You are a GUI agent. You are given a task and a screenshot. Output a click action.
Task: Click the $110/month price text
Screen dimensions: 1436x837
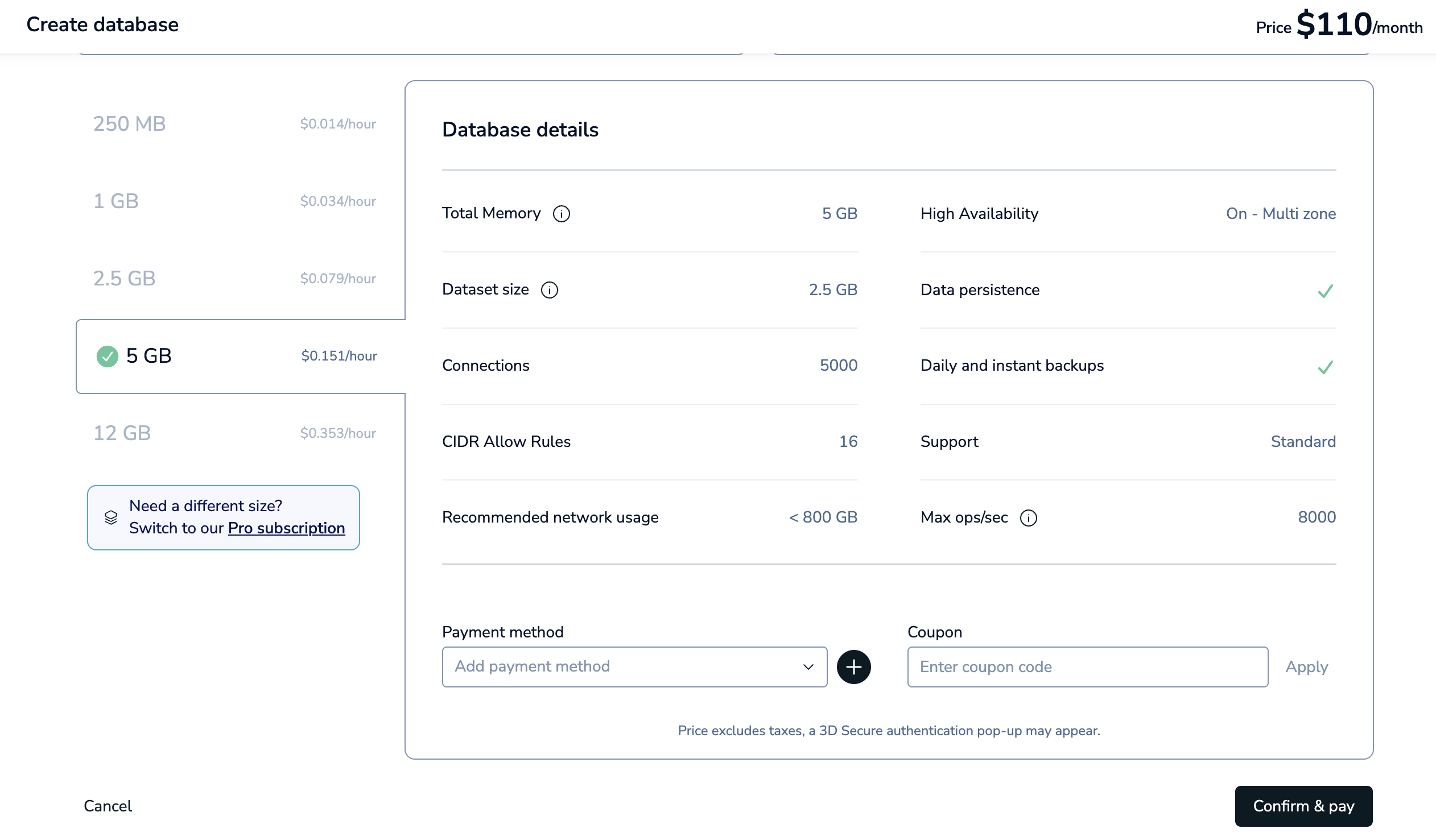pos(1359,25)
